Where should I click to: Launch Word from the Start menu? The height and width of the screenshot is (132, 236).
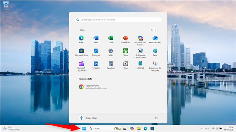click(x=96, y=40)
